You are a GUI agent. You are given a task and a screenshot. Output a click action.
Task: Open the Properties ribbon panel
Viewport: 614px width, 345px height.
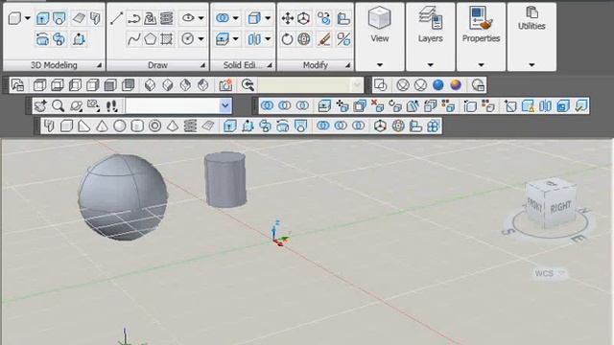(x=481, y=36)
